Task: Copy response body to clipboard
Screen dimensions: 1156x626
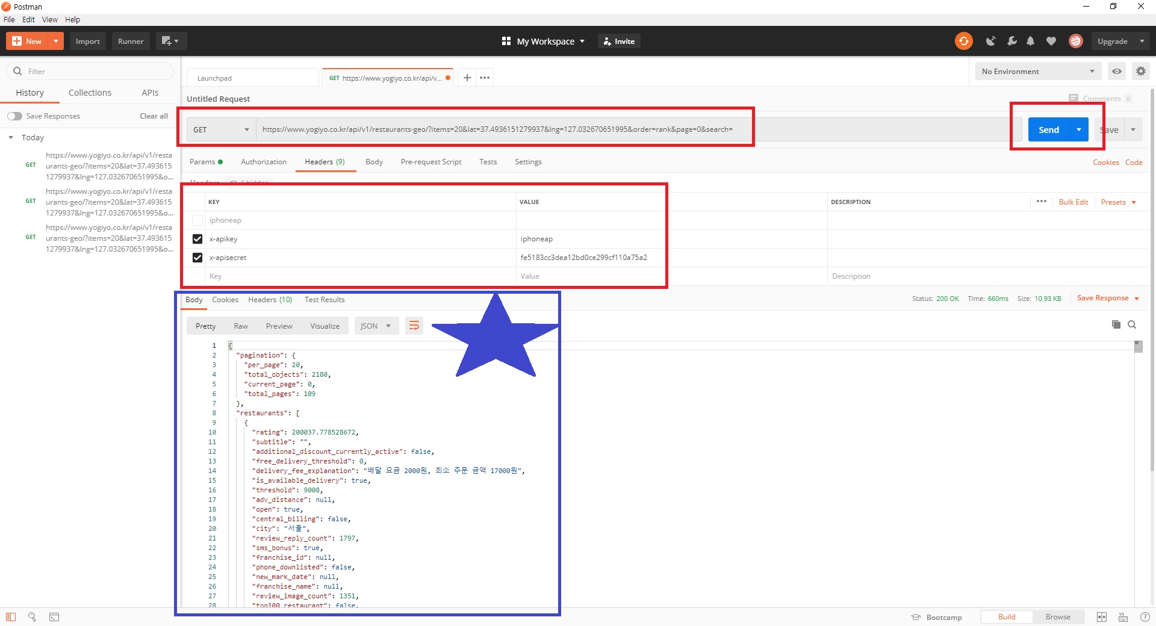Action: 1116,324
